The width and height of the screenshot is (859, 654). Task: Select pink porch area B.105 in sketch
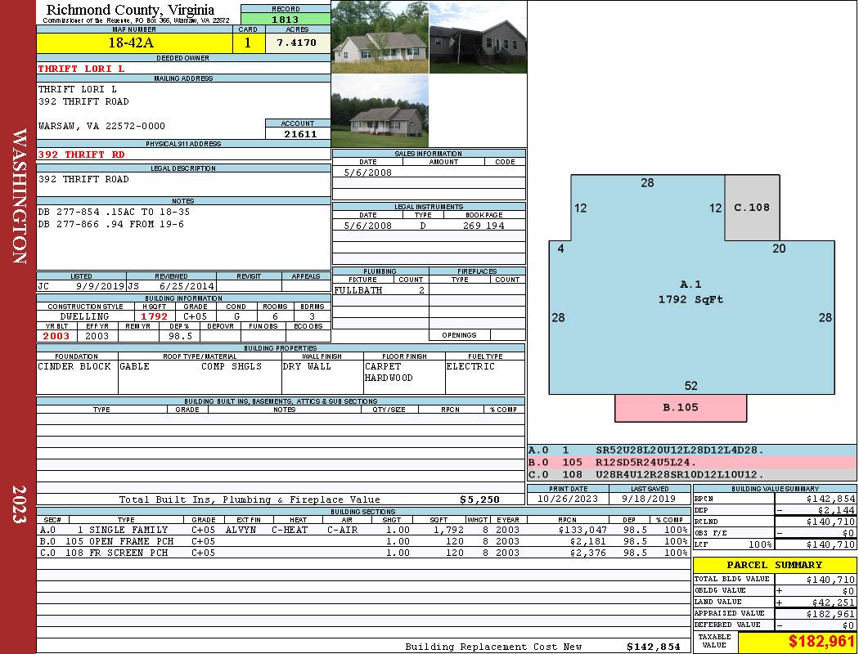(x=681, y=408)
